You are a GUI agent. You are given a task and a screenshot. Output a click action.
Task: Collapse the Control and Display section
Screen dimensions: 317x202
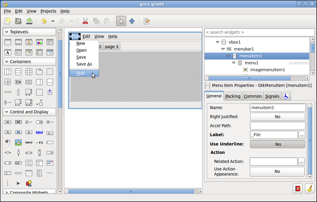click(x=29, y=112)
